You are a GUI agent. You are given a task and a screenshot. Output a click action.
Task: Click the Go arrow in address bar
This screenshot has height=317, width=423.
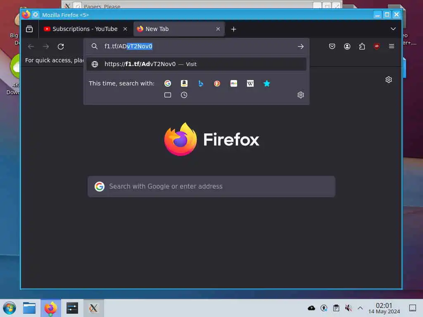click(x=301, y=46)
